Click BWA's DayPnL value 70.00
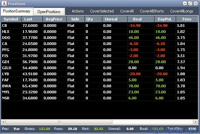Screen dimensions: 200x134 click(161, 86)
